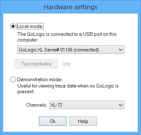This screenshot has width=141, height=135.
Task: Click the Test hardware button
Action: point(36,64)
